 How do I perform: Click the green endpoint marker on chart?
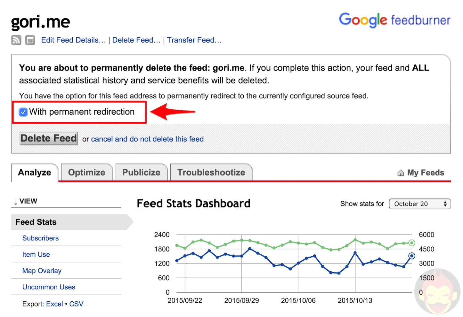point(412,243)
